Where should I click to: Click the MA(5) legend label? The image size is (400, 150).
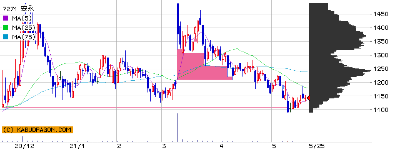[22, 18]
